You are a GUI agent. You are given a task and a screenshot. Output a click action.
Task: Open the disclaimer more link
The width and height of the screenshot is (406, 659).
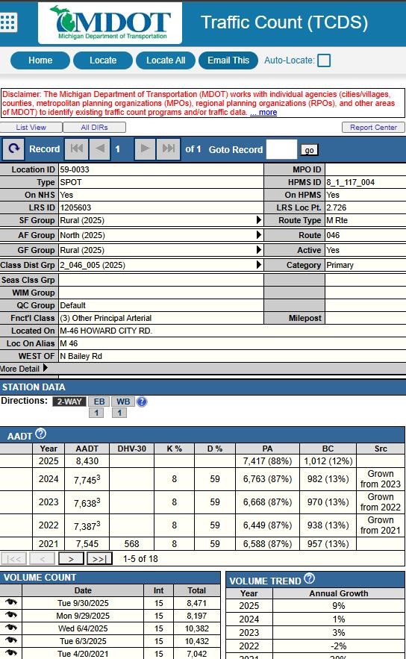(263, 112)
